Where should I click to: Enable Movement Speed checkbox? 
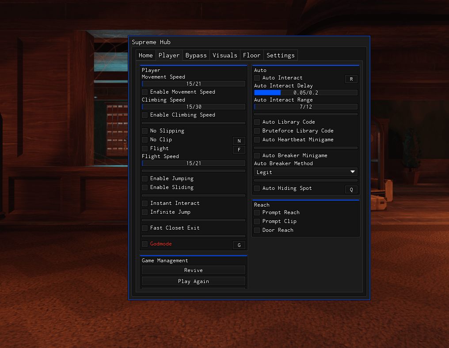[x=145, y=92]
